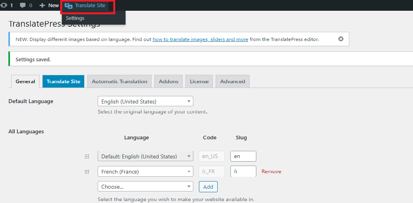Open the Advanced tab
Image resolution: width=413 pixels, height=203 pixels.
pyautogui.click(x=232, y=81)
